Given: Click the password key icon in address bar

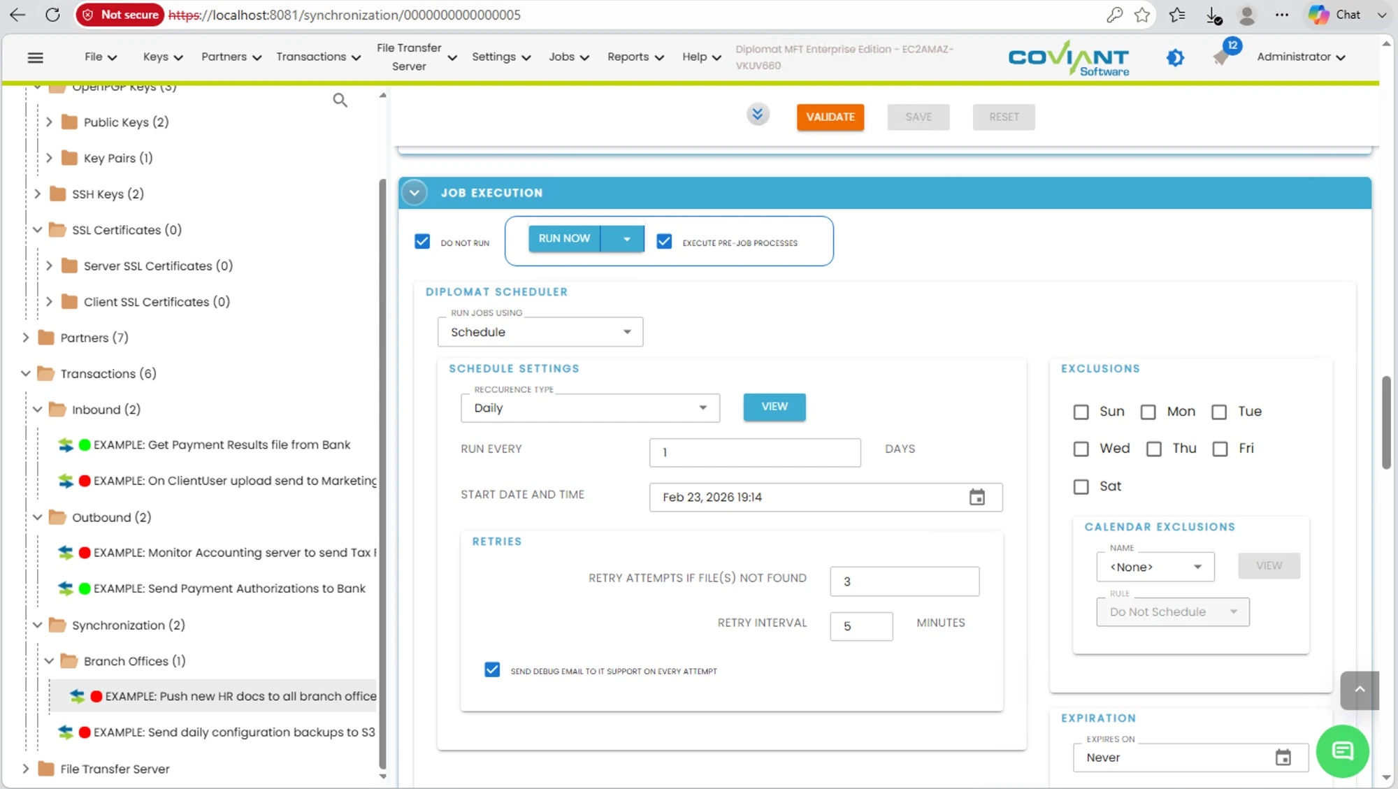Looking at the screenshot, I should [1114, 15].
